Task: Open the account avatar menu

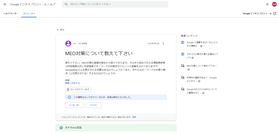Action: pyautogui.click(x=274, y=4)
